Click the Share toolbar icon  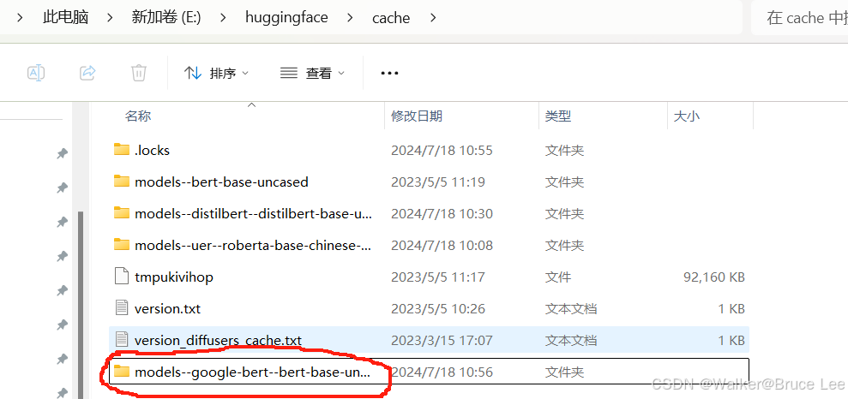point(87,72)
